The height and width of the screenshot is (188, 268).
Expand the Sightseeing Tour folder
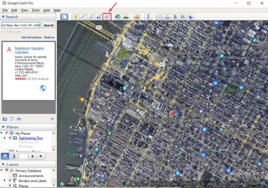coord(5,138)
